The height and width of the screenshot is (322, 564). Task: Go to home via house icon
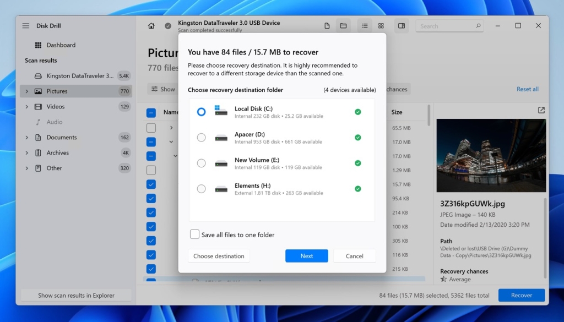pyautogui.click(x=151, y=26)
